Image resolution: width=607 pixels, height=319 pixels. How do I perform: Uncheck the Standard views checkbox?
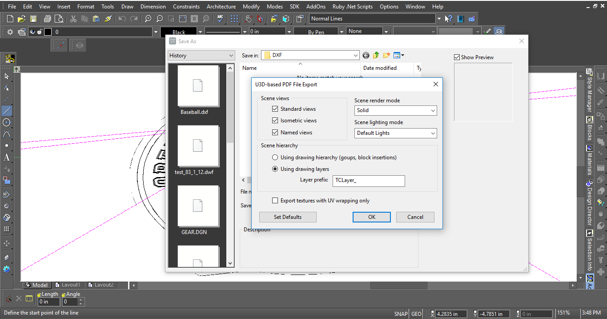(x=275, y=109)
